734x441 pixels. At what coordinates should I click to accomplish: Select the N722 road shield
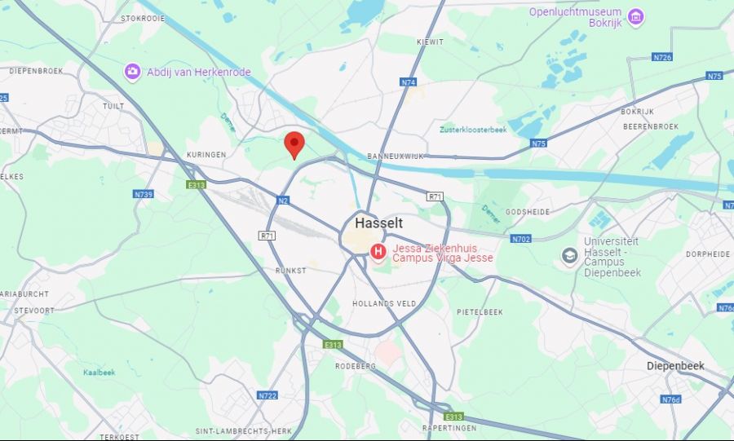point(268,395)
